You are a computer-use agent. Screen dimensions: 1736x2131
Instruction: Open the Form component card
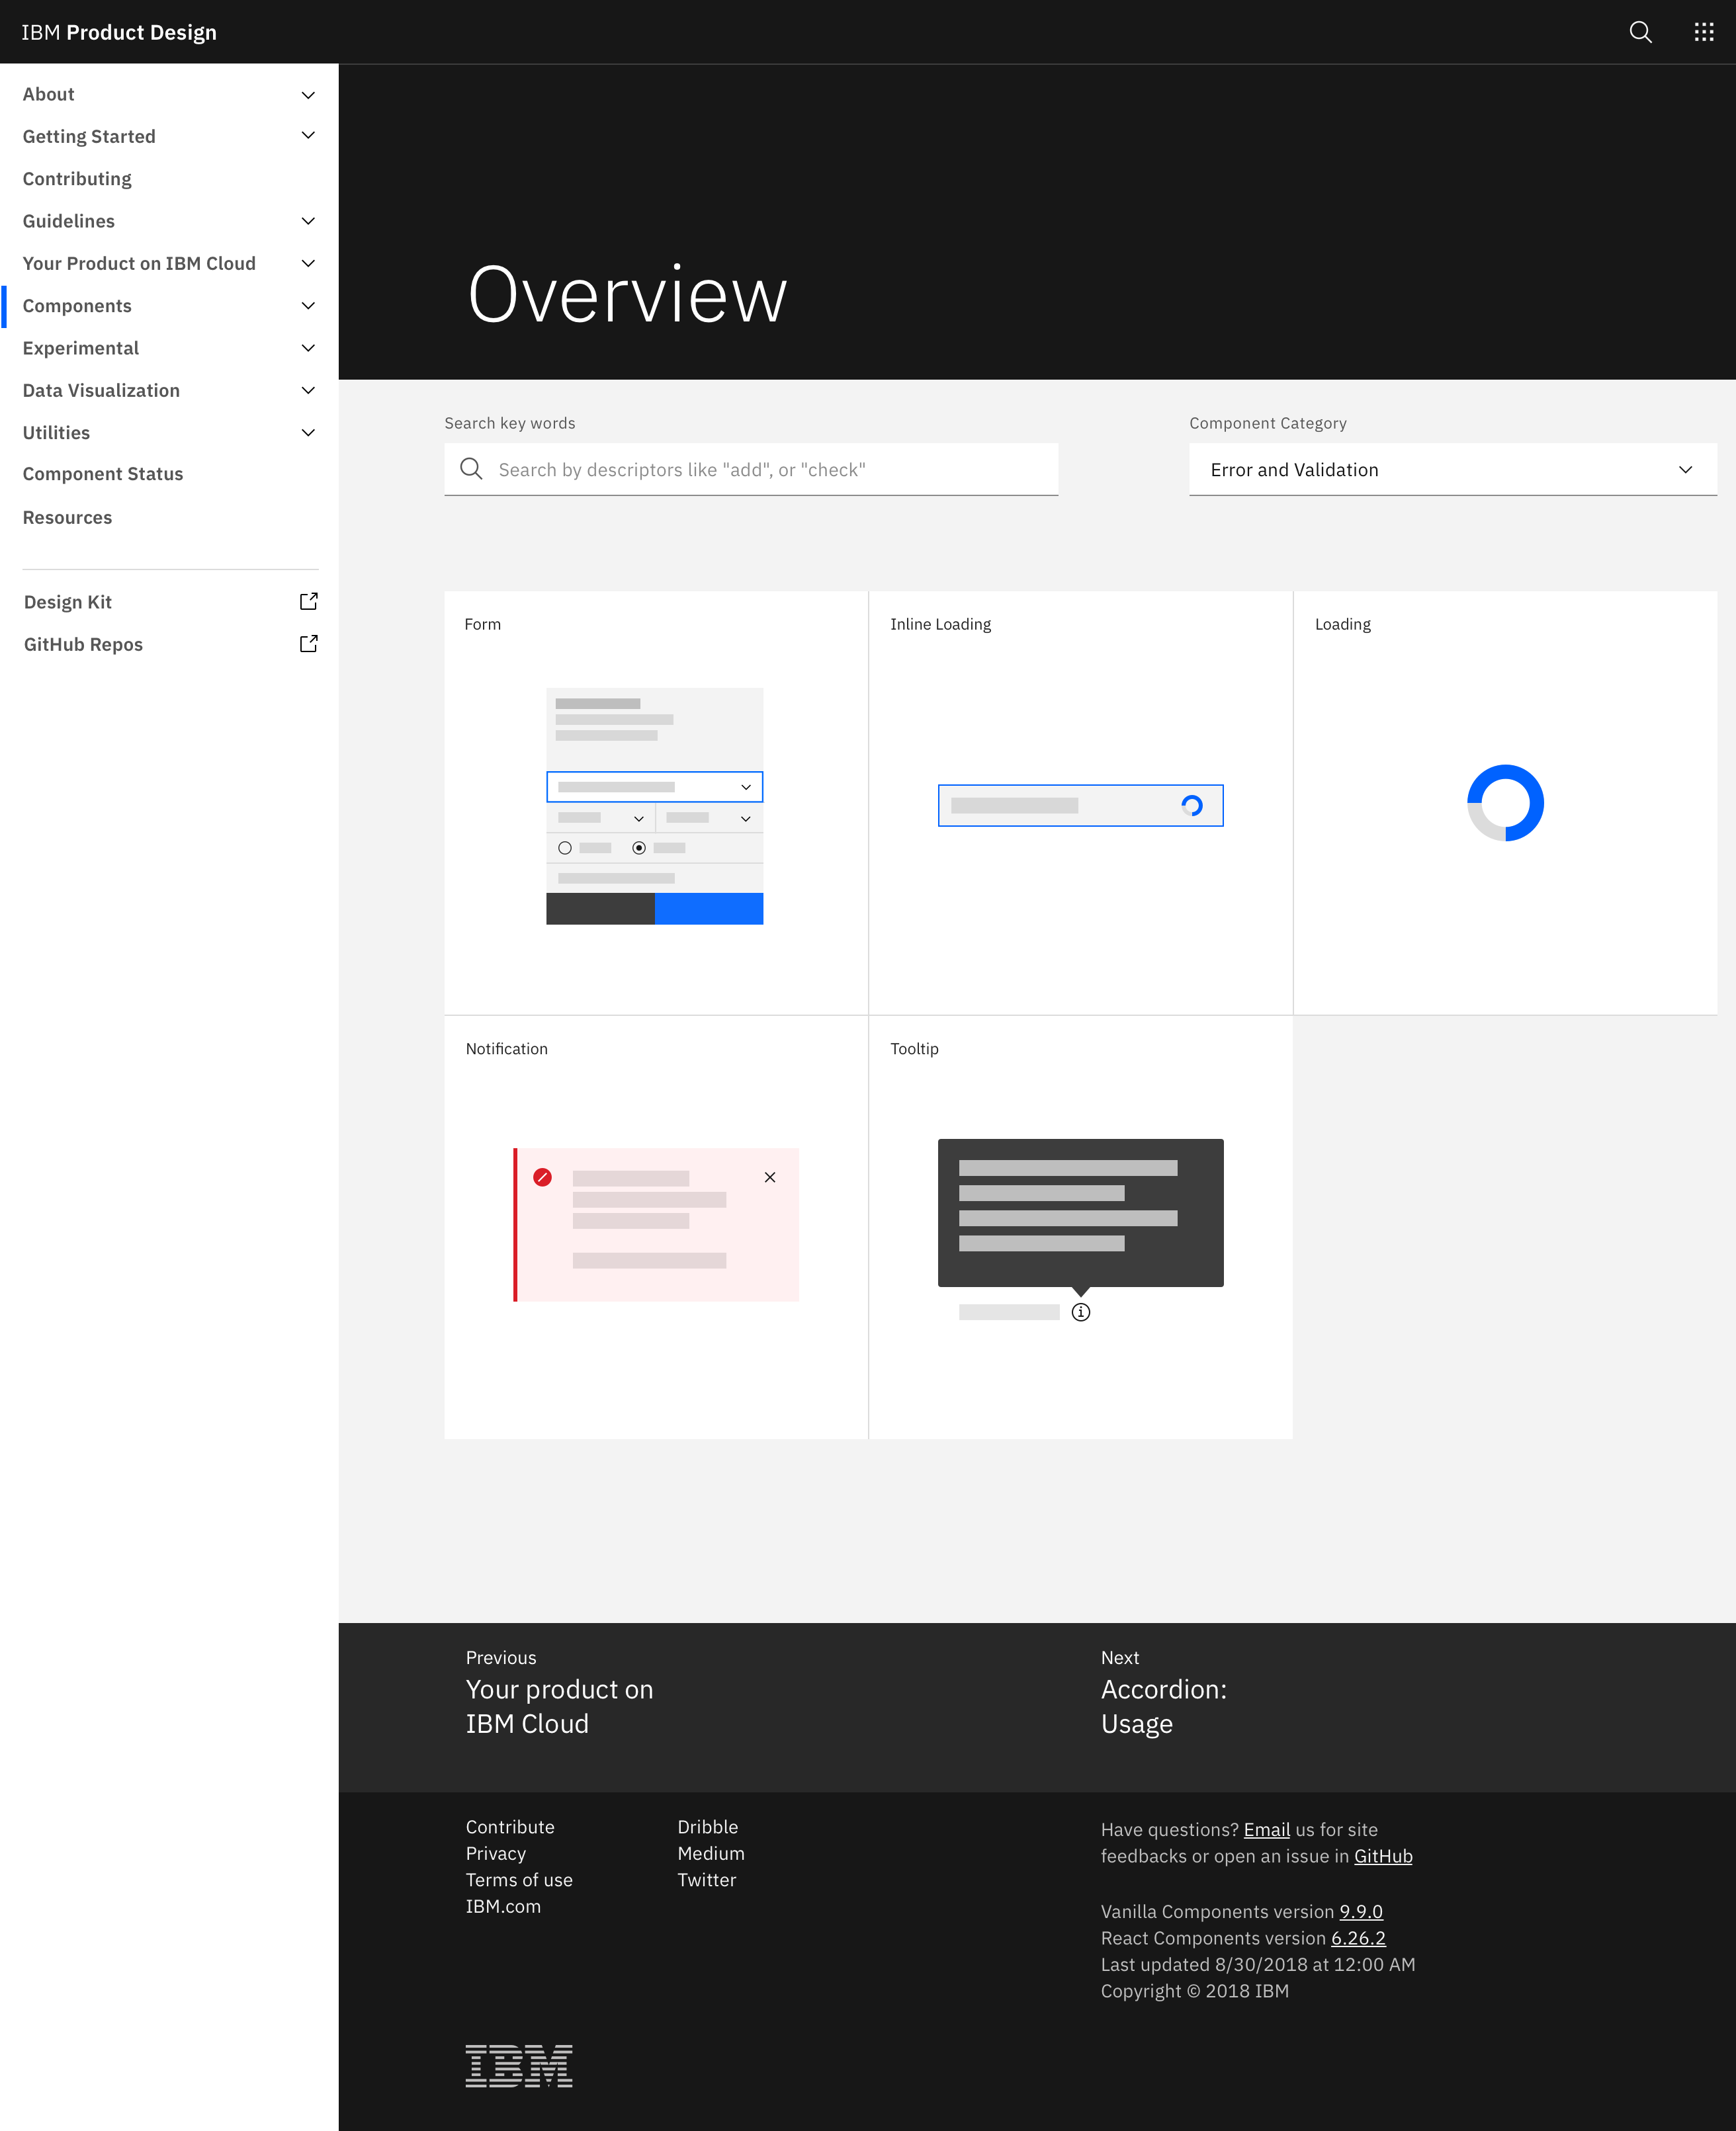656,803
